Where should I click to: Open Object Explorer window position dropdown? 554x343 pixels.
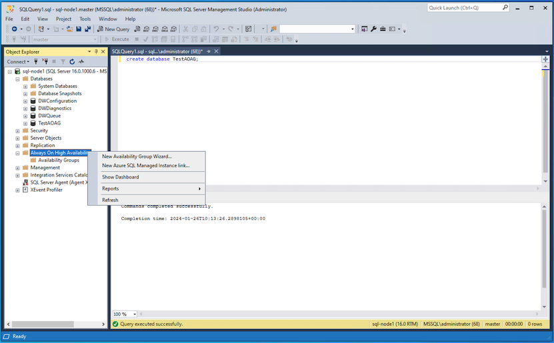(89, 51)
